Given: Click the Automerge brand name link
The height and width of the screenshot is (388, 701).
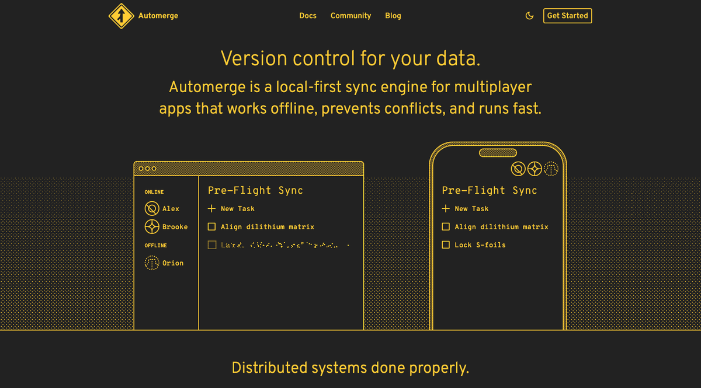Looking at the screenshot, I should click(x=158, y=16).
